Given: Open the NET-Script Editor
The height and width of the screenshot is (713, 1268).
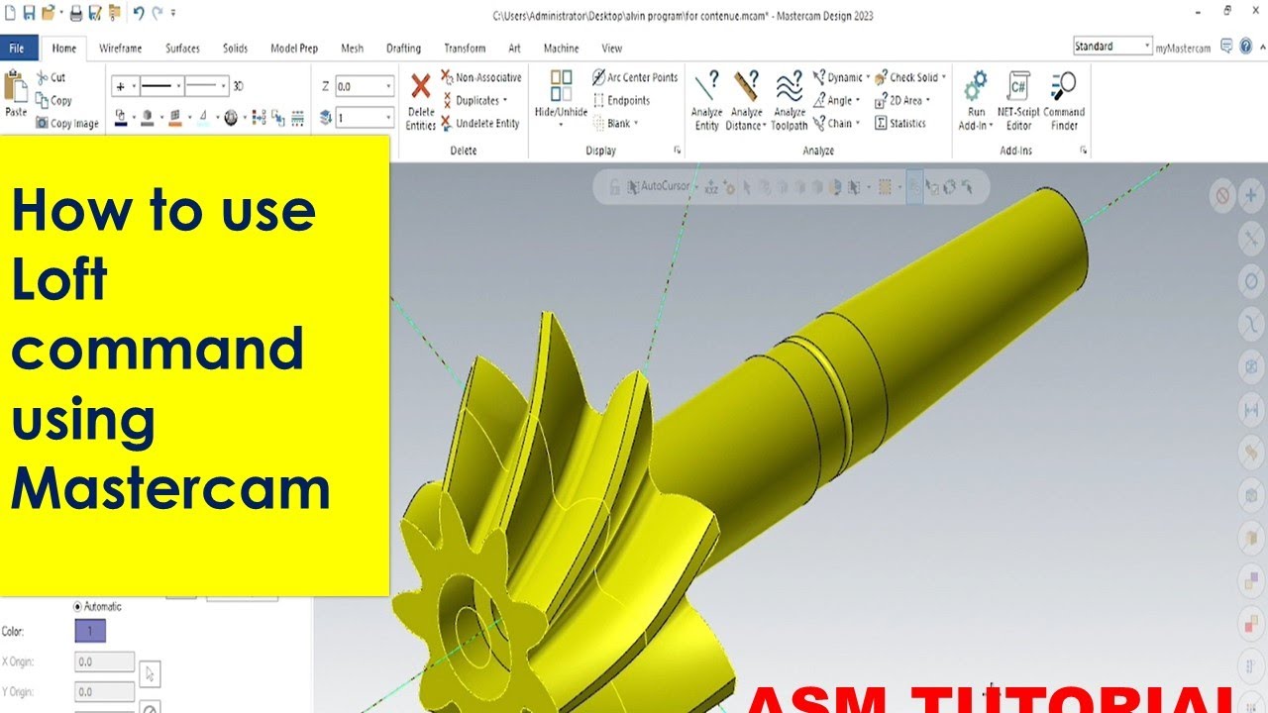Looking at the screenshot, I should point(1018,101).
